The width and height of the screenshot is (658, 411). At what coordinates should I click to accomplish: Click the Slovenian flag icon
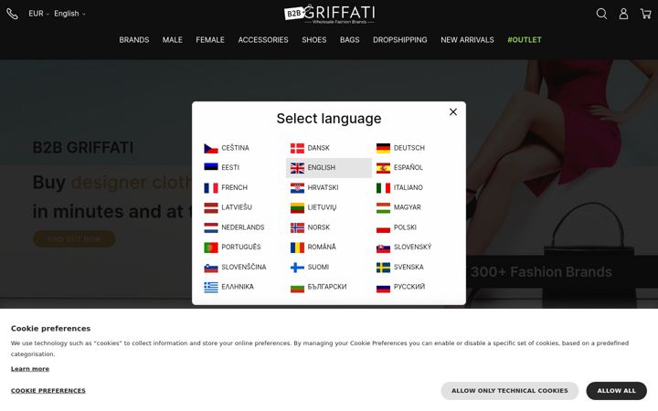[211, 267]
